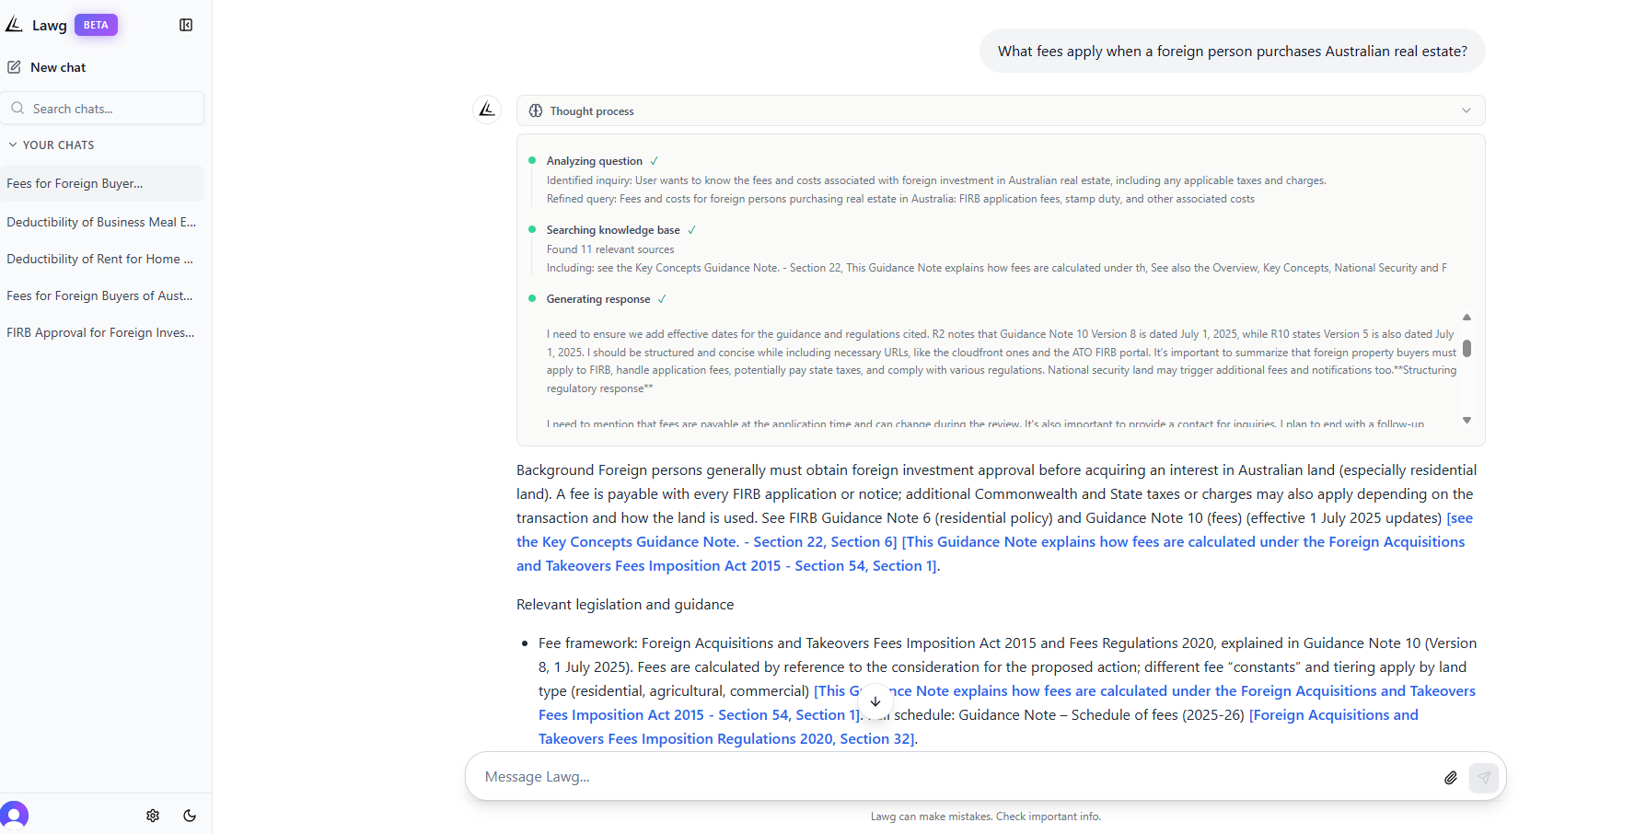Image resolution: width=1646 pixels, height=834 pixels.
Task: Click the Lawg logo icon
Action: click(x=14, y=24)
